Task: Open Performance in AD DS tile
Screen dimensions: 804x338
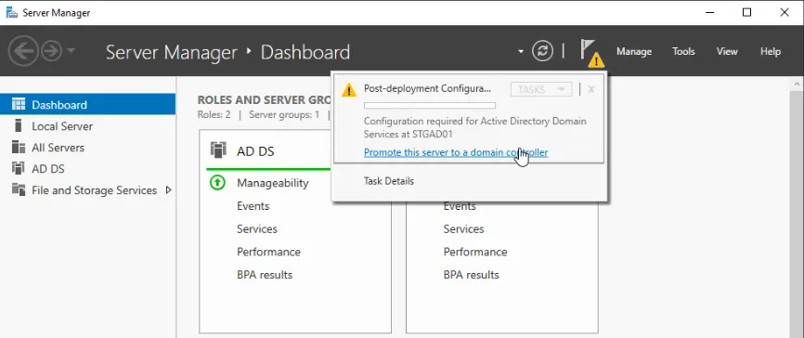Action: (268, 252)
